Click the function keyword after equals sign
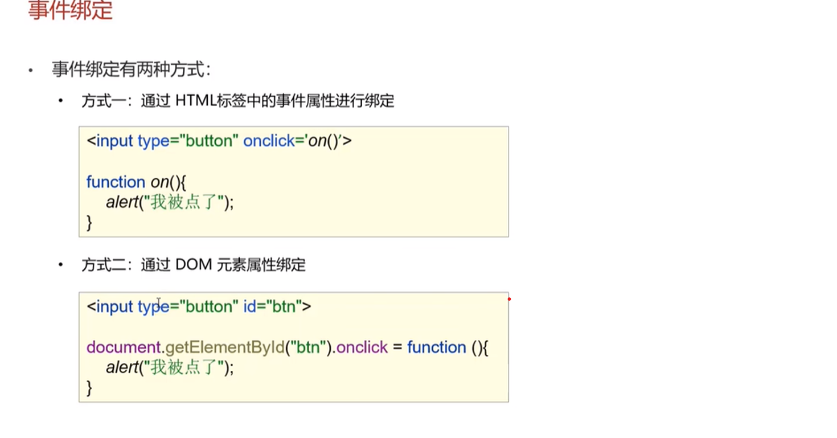Screen dimensions: 837x438 pos(437,347)
